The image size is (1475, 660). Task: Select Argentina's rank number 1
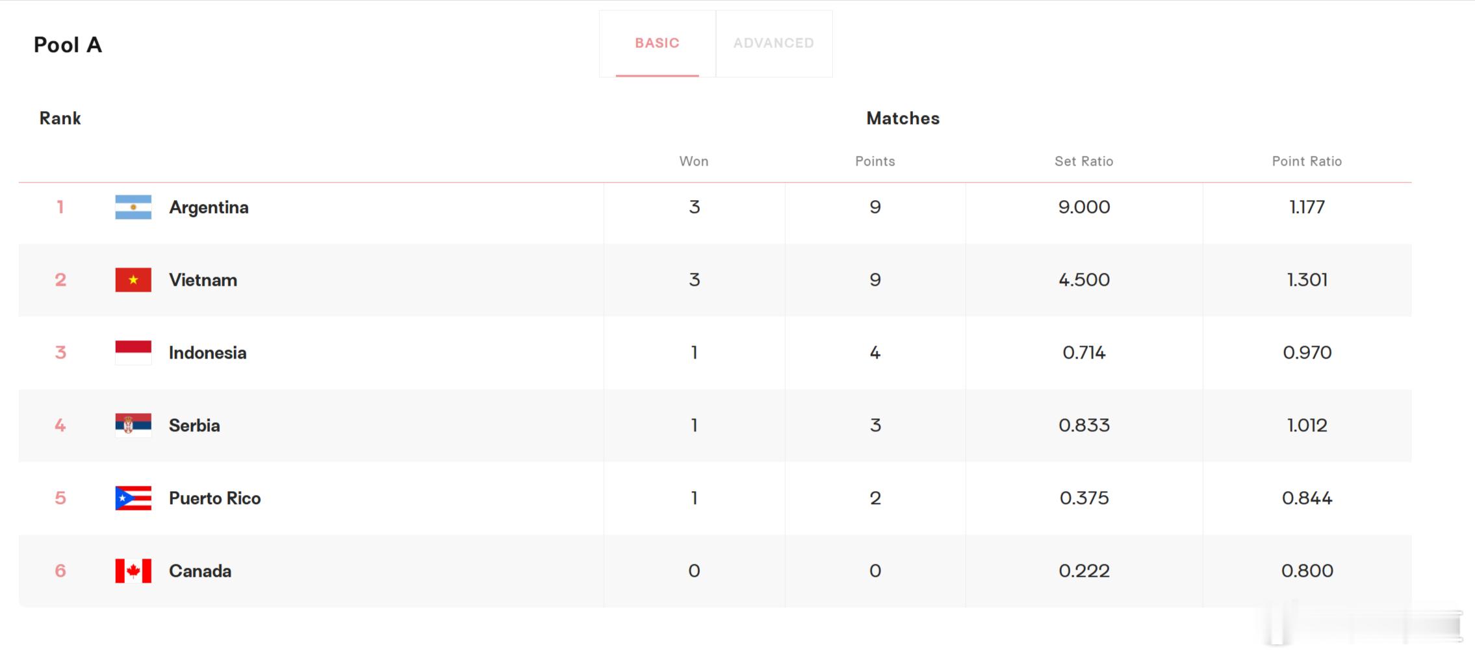click(x=60, y=207)
